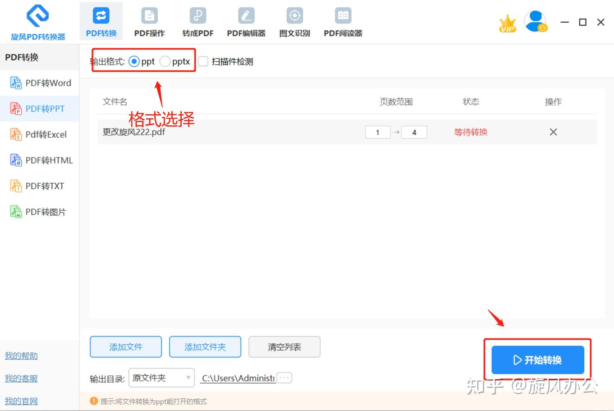This screenshot has width=614, height=411.
Task: Click the 添加文件夹 button
Action: (205, 347)
